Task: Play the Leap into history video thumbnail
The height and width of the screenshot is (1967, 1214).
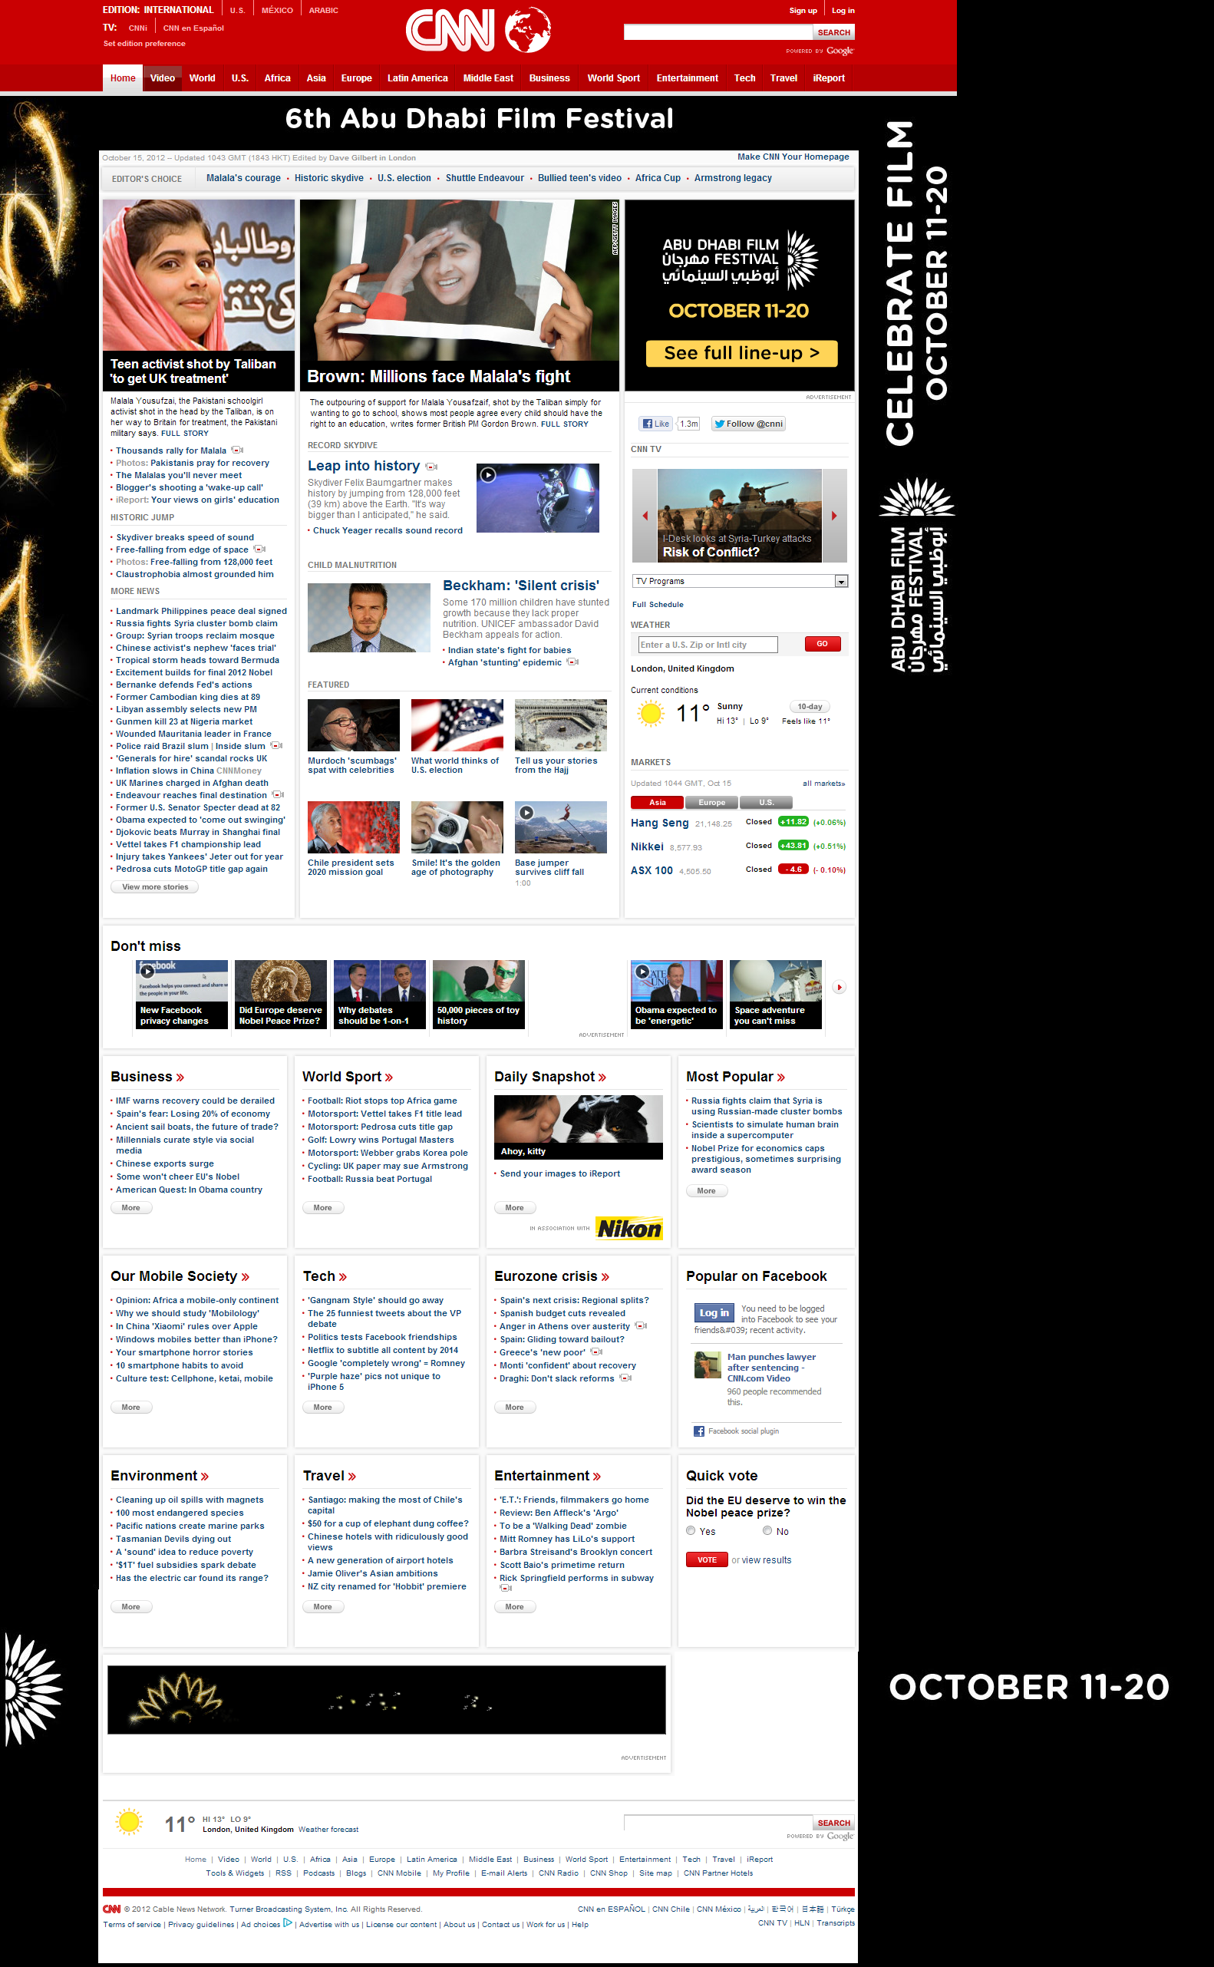Action: (x=537, y=498)
